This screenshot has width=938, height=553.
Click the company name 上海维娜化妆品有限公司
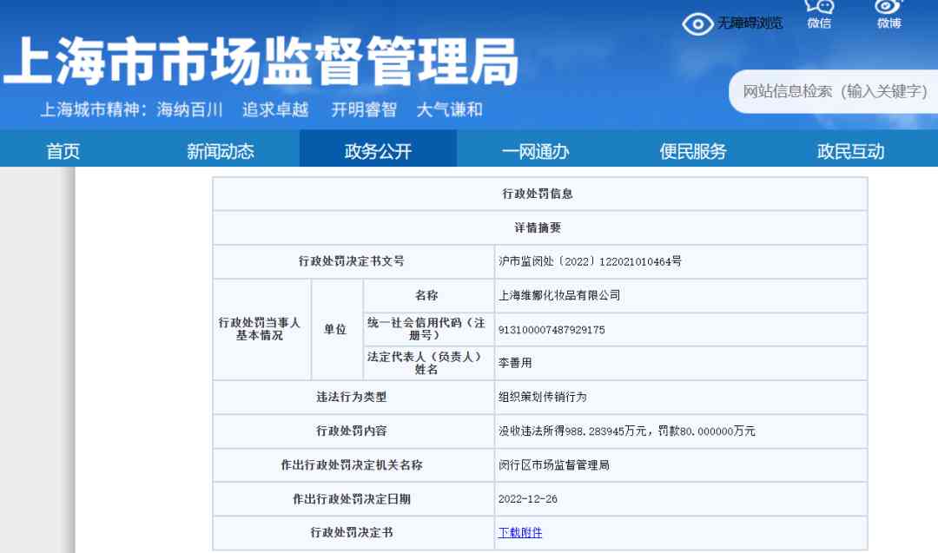click(x=559, y=295)
